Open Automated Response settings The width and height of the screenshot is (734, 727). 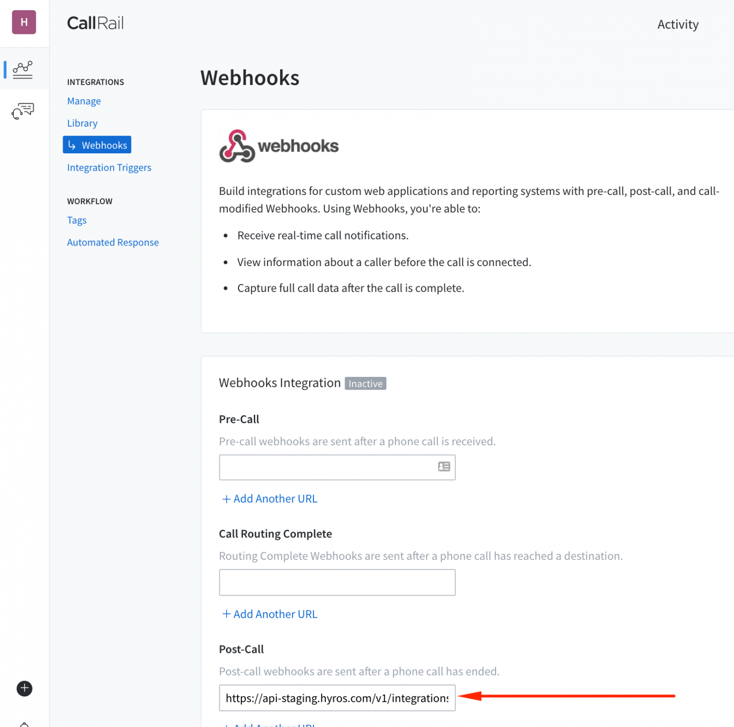click(113, 242)
